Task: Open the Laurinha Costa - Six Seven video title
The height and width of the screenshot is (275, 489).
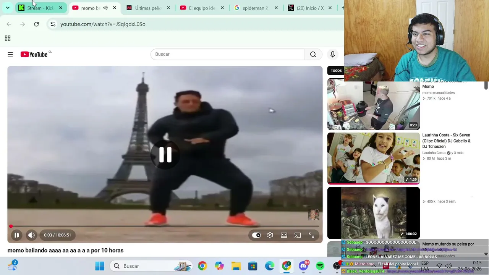Action: 446,141
